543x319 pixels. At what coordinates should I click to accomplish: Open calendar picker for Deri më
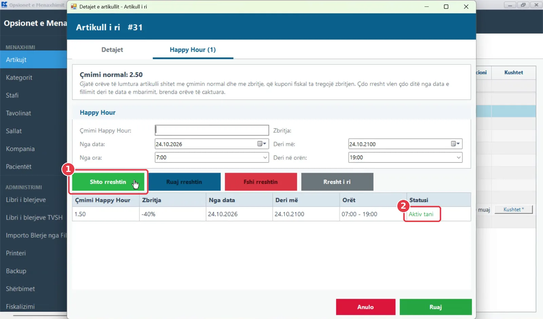coord(455,144)
